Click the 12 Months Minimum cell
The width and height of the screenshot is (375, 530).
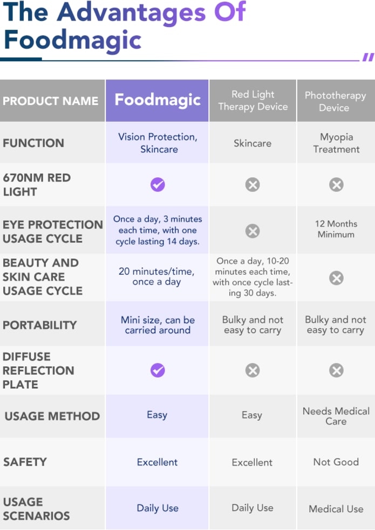click(336, 229)
